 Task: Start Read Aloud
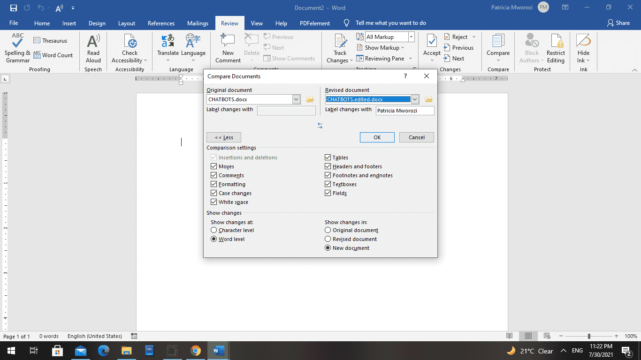click(x=93, y=49)
